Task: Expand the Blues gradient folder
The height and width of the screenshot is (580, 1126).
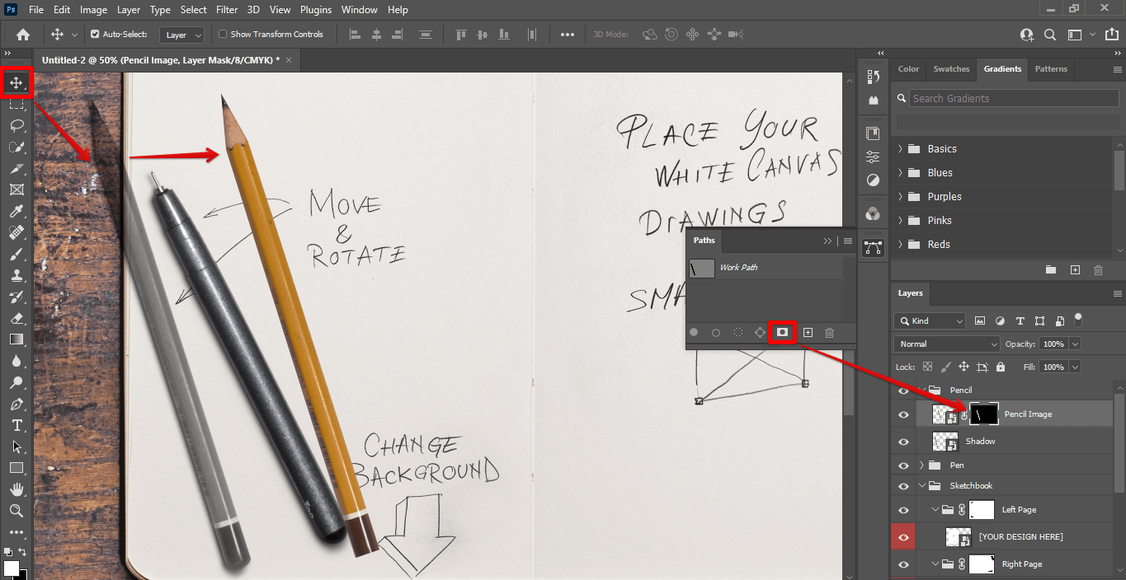Action: coord(899,172)
